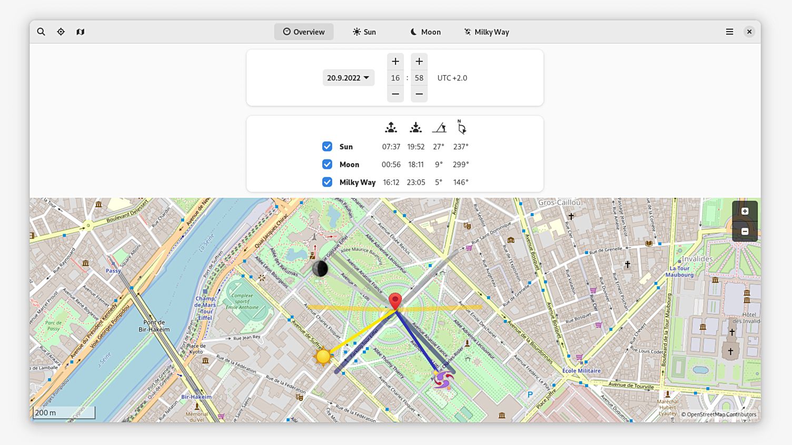Click the OpenStreetMap Contributors attribution link
Image resolution: width=792 pixels, height=445 pixels.
(718, 414)
